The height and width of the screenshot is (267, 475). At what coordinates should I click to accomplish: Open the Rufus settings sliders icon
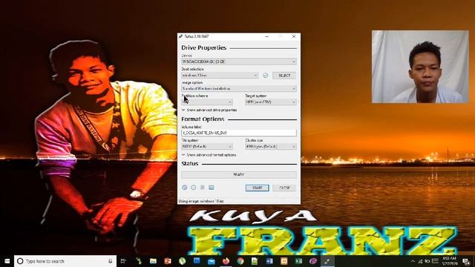pyautogui.click(x=203, y=188)
